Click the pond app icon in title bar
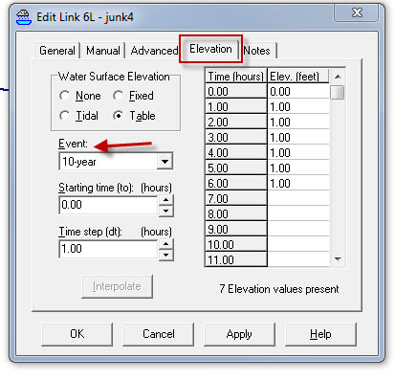Image resolution: width=395 pixels, height=380 pixels. (x=24, y=17)
